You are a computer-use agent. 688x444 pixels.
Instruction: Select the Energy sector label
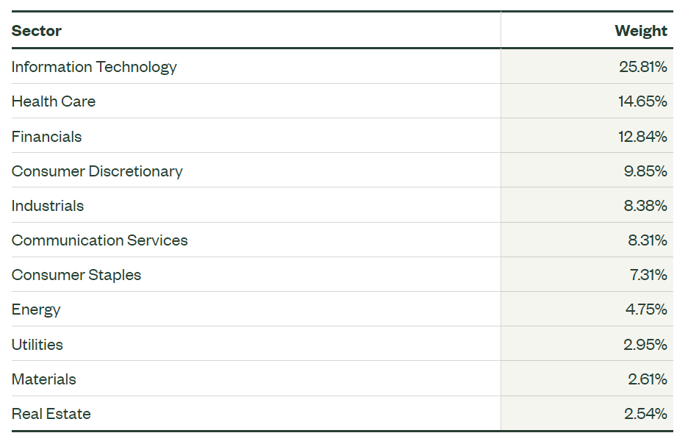(x=36, y=309)
